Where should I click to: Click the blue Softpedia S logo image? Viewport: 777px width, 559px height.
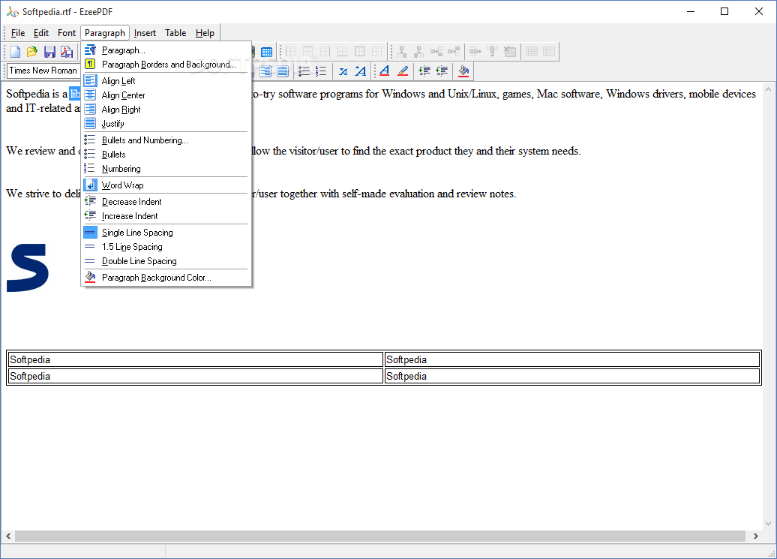click(x=28, y=268)
